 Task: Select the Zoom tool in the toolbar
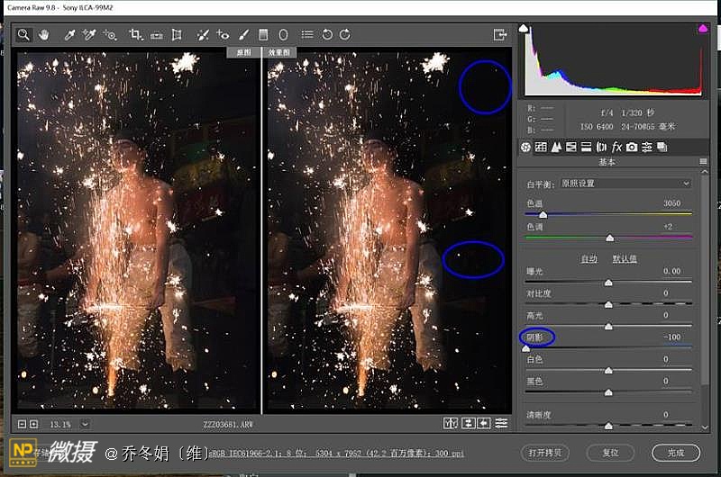point(24,34)
